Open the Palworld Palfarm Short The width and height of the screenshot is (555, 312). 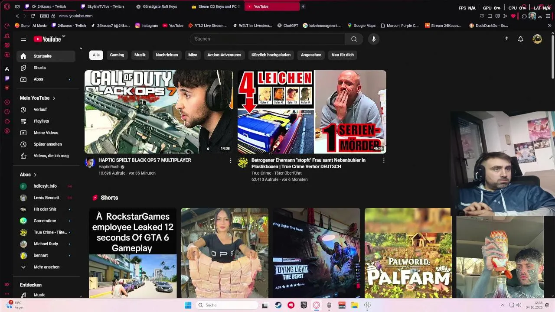click(408, 253)
